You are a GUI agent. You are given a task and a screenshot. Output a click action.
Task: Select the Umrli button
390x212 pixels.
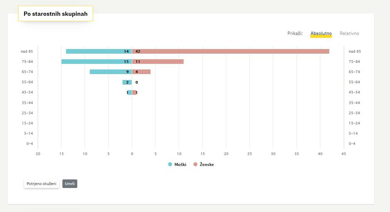coord(70,183)
